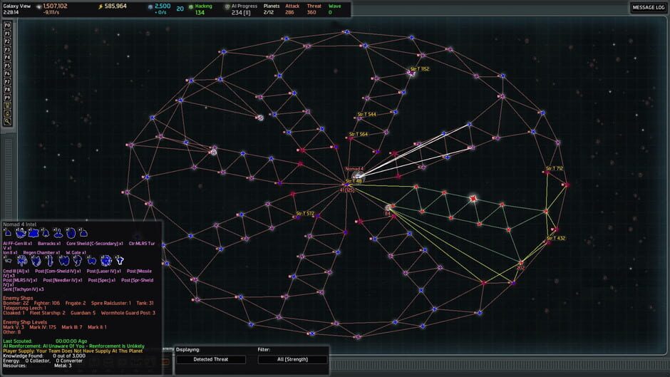Screen dimensions: 670x377
Task: Click the knowledge icon beside 2,500
Action: tap(150, 7)
